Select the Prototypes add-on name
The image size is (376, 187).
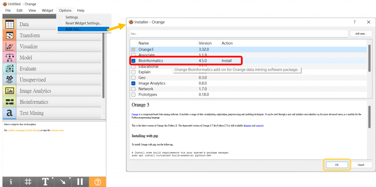coord(148,94)
